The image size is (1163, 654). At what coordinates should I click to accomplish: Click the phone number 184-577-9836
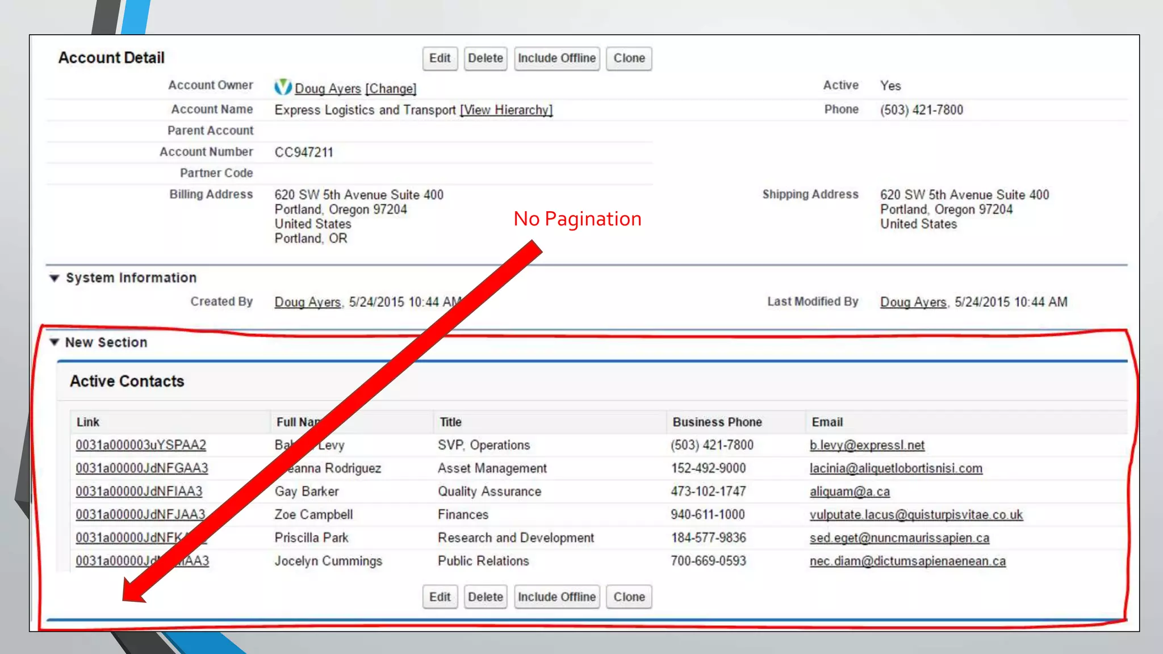tap(708, 538)
